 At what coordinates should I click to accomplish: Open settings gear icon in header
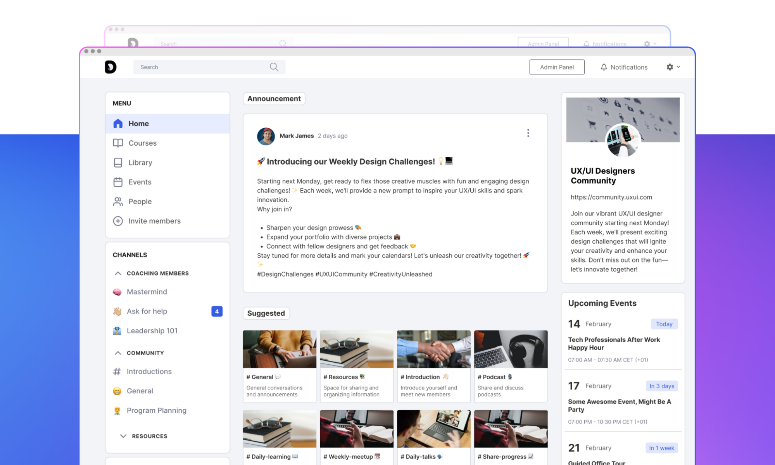pos(670,67)
